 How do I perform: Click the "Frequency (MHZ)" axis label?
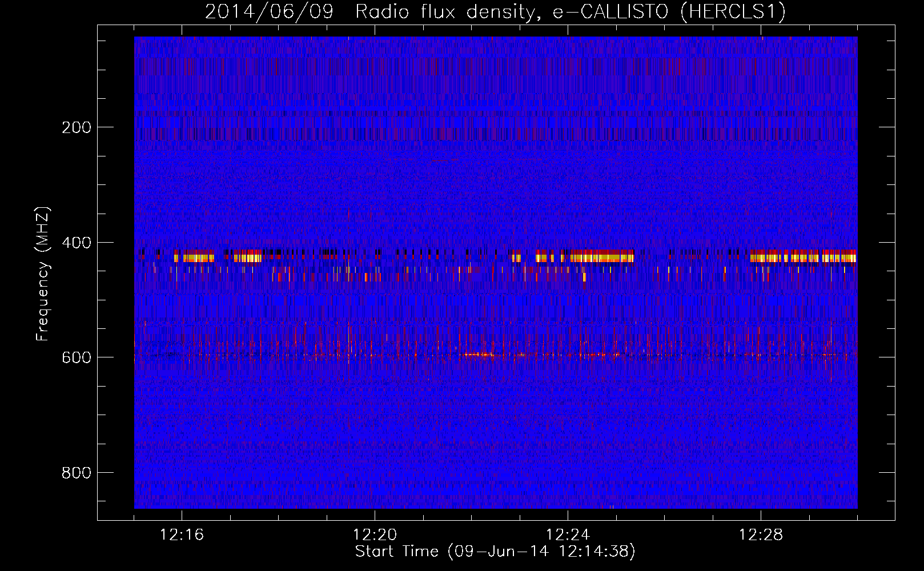(x=43, y=274)
